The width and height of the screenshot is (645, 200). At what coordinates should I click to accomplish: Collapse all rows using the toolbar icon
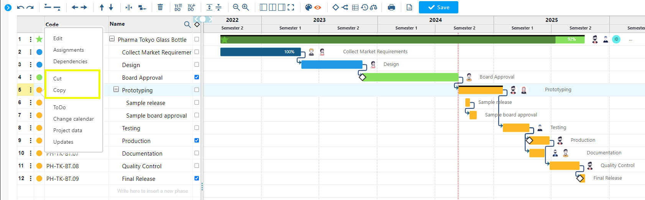(x=218, y=7)
